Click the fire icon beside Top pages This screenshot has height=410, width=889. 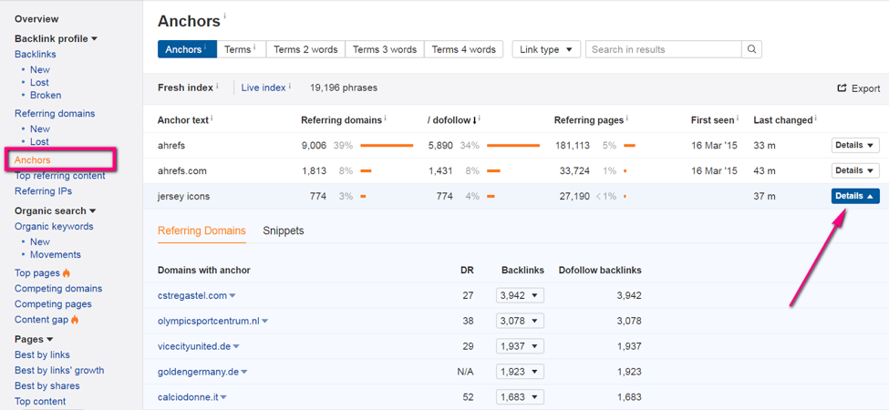coord(67,273)
